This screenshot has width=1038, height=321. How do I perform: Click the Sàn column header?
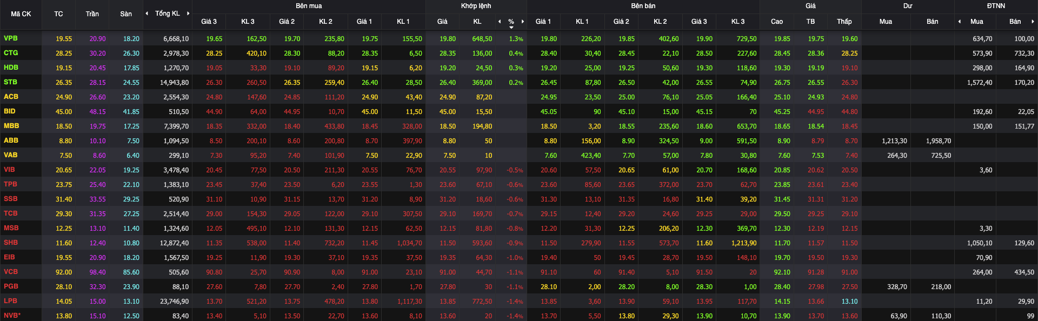(x=126, y=14)
